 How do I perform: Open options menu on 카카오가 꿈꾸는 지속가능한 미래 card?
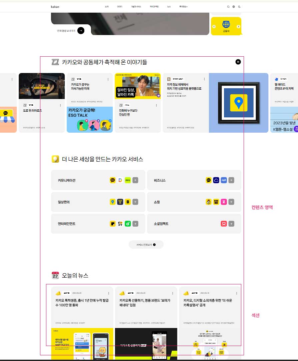108,79
